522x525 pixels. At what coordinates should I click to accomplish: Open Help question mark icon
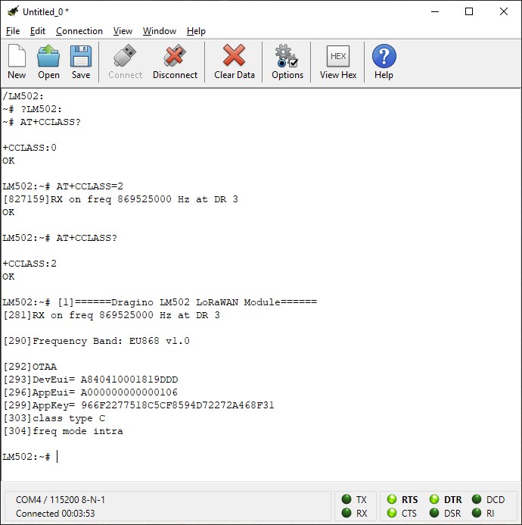384,61
